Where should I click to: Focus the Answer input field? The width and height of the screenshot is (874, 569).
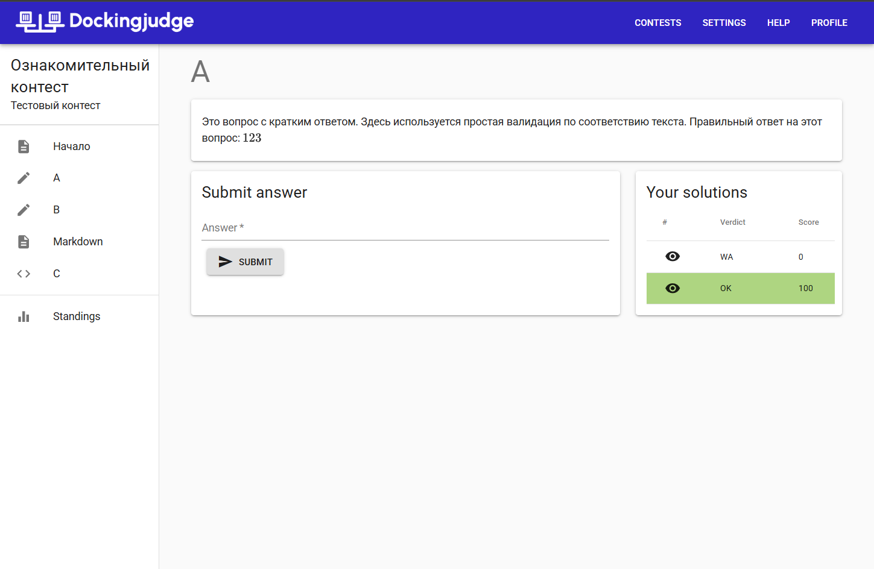pyautogui.click(x=405, y=228)
